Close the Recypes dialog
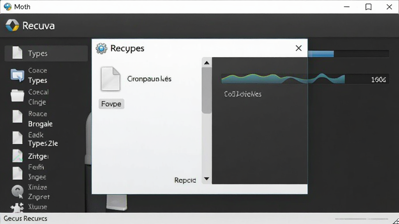The width and height of the screenshot is (399, 224). [298, 48]
